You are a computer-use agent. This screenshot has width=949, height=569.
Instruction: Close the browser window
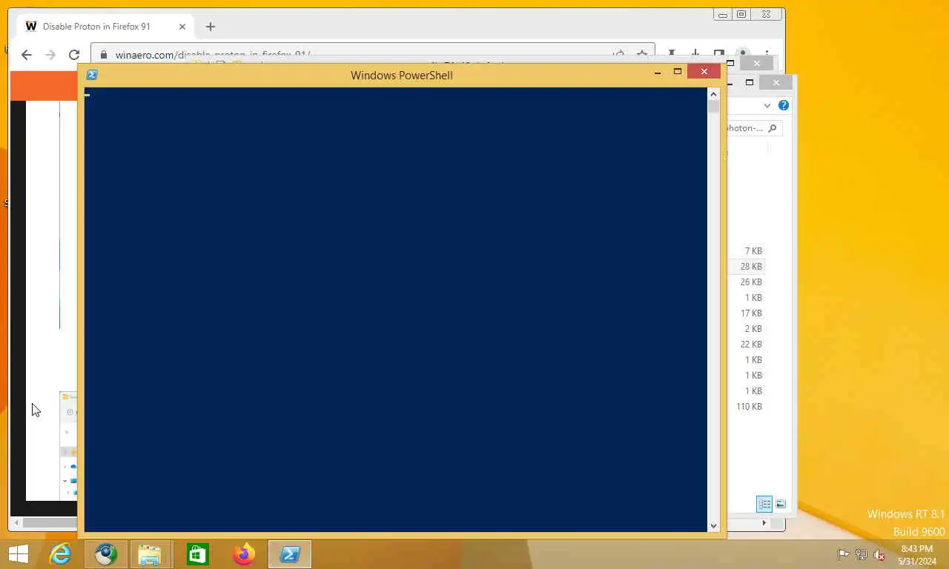tap(767, 14)
